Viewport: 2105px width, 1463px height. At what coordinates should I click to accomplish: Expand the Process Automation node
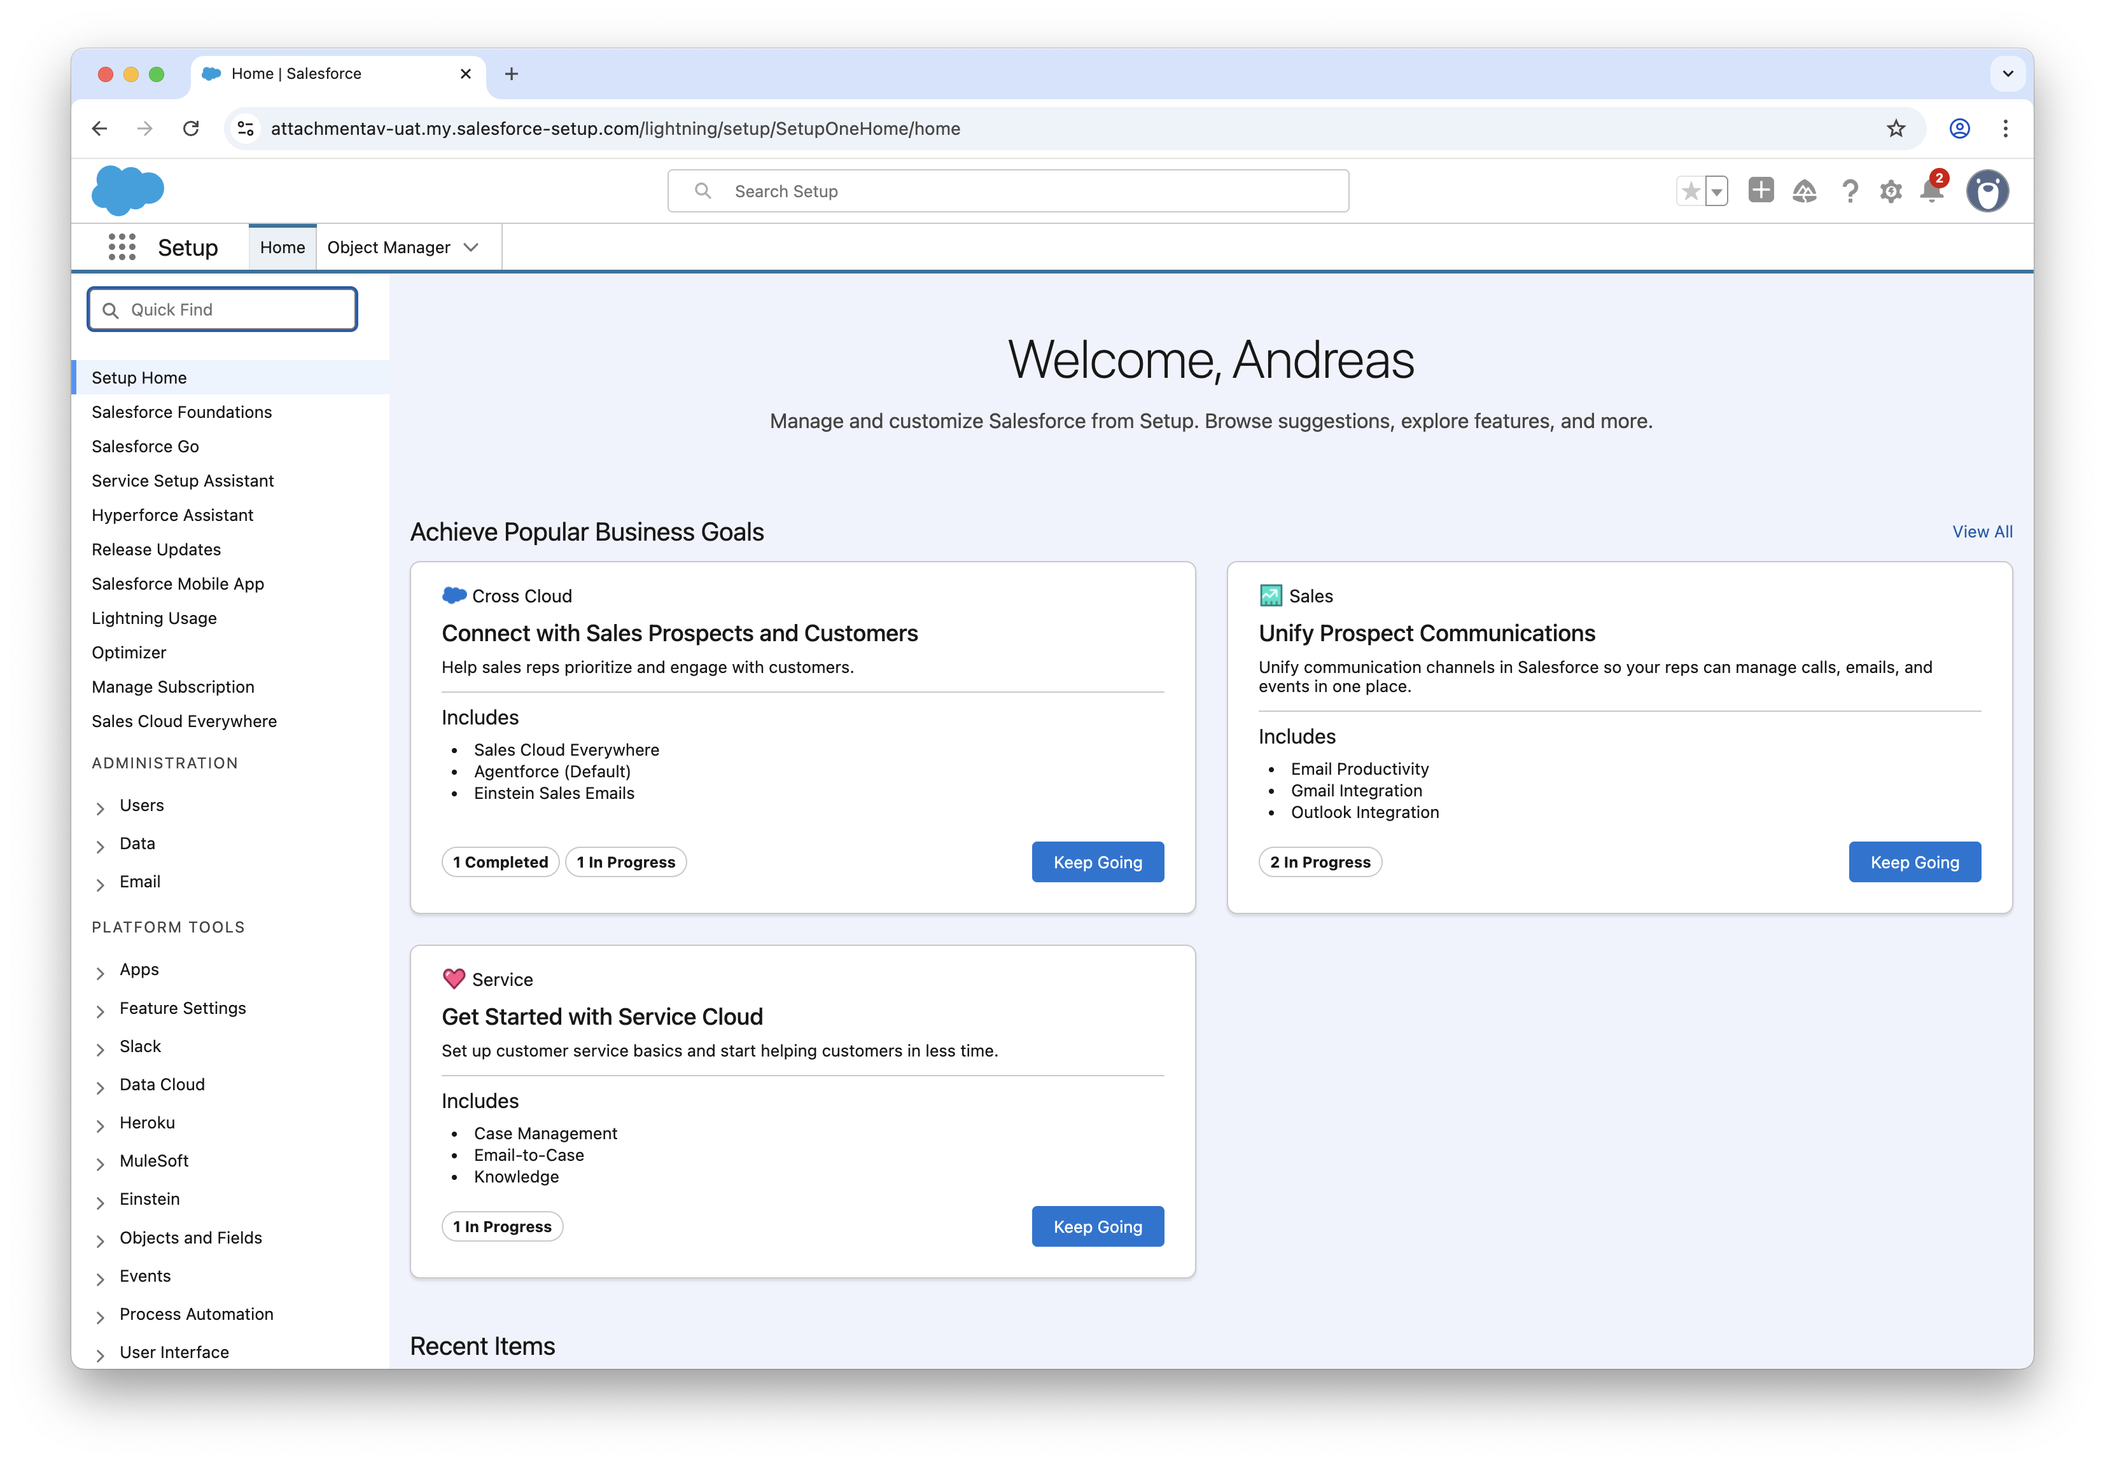pos(100,1316)
